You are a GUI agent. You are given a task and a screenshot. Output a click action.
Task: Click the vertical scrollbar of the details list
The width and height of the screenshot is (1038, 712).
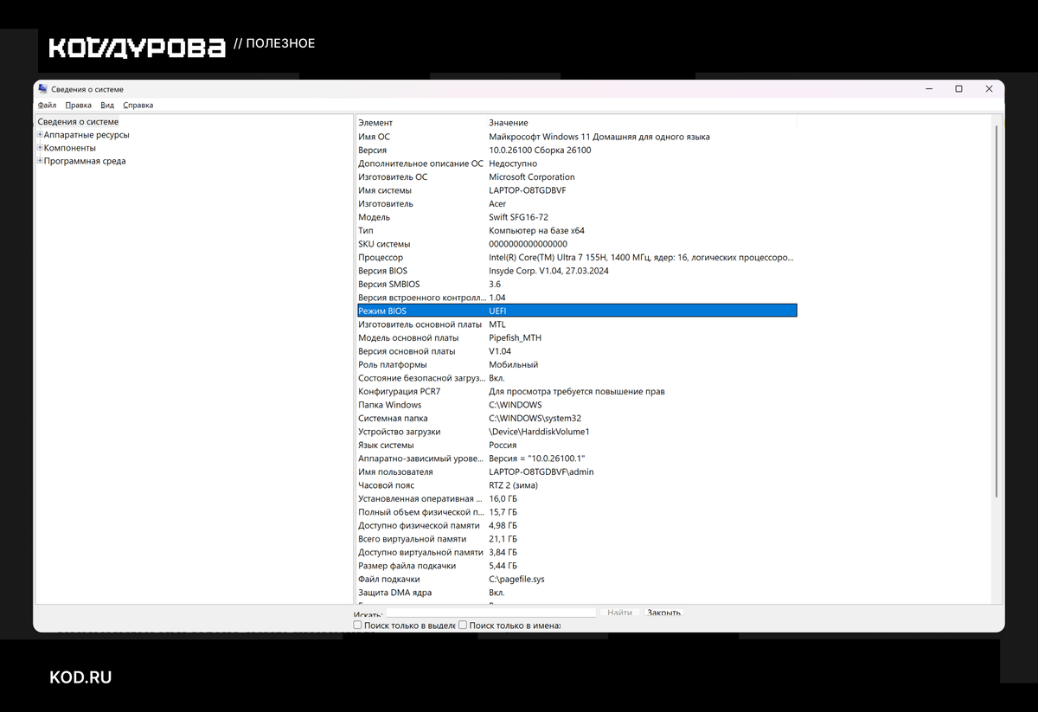(997, 311)
